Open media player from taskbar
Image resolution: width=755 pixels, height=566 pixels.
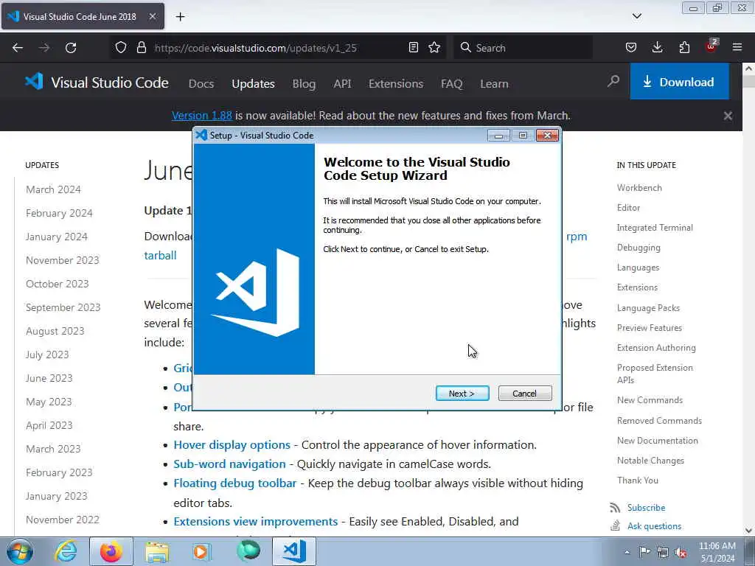click(202, 551)
